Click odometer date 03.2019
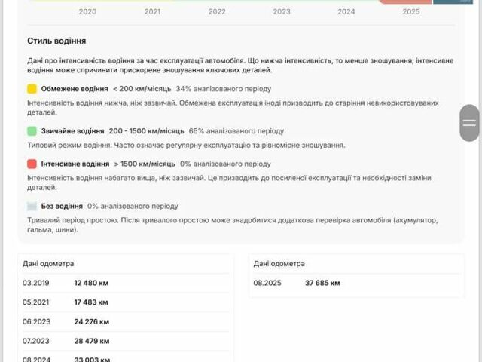The height and width of the screenshot is (362, 482). tap(35, 283)
